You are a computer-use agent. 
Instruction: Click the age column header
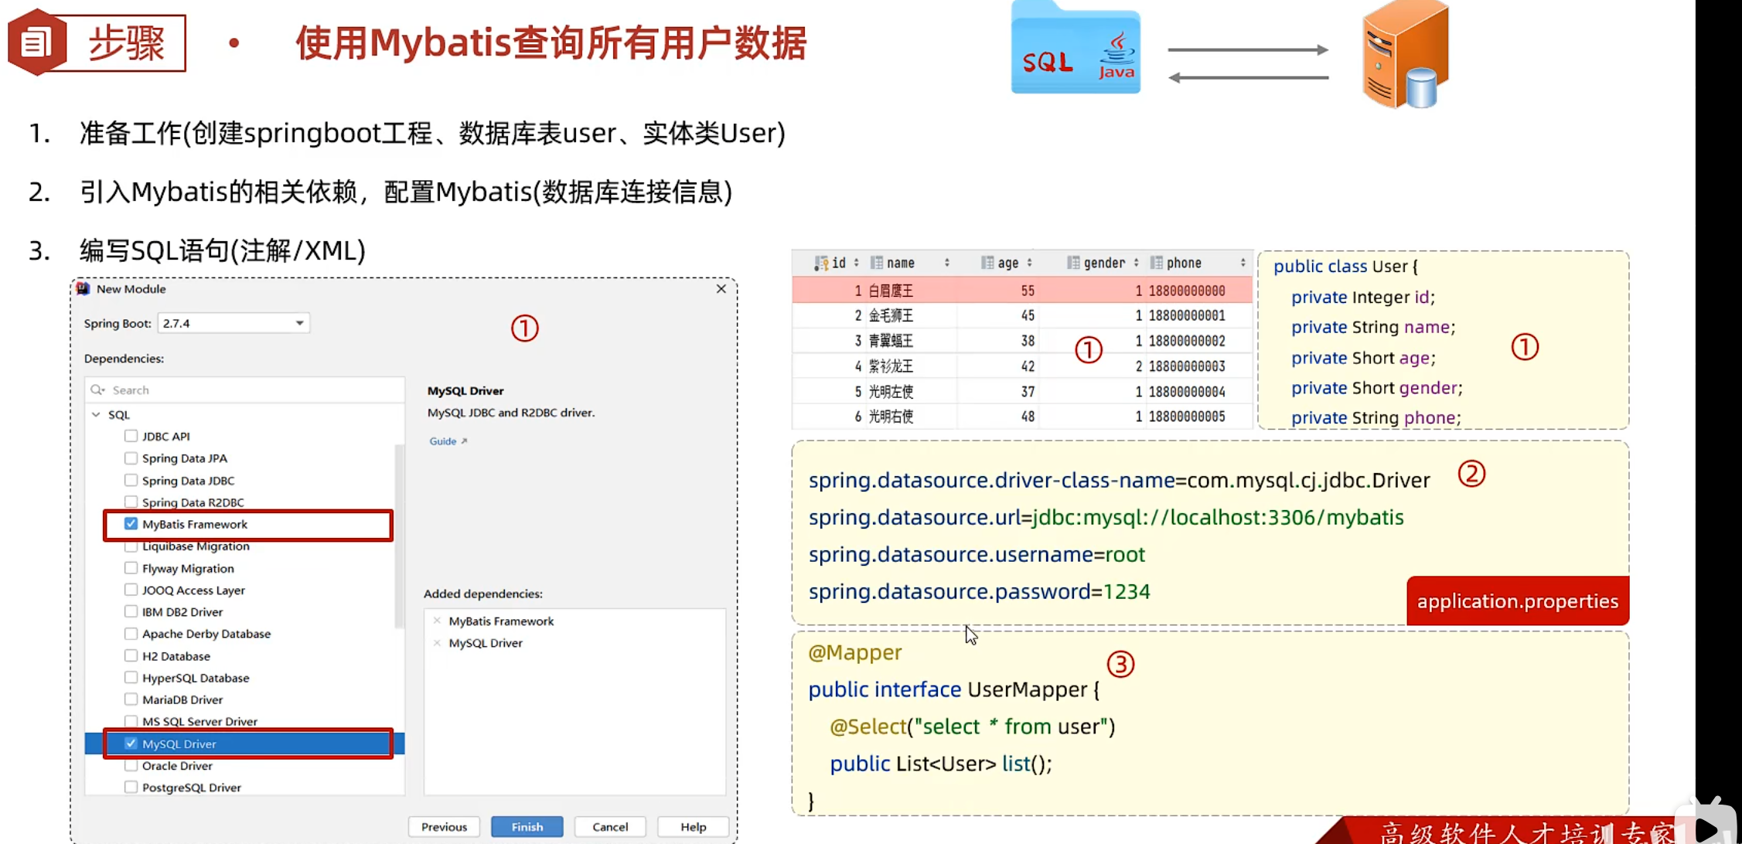point(1007,263)
